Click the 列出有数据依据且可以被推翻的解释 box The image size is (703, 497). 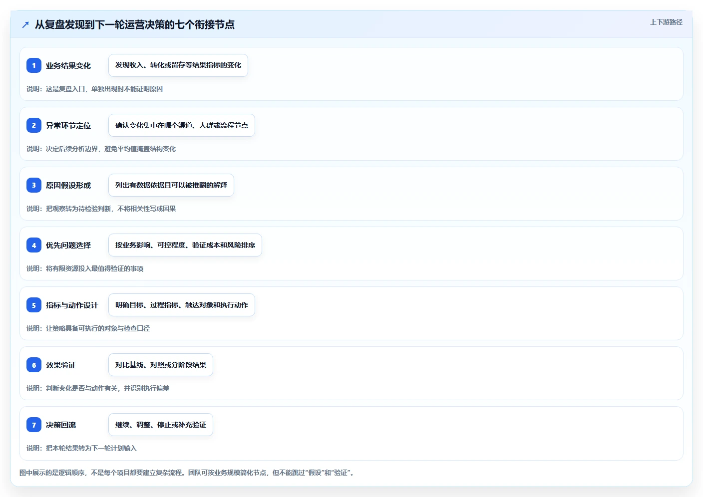coord(171,185)
